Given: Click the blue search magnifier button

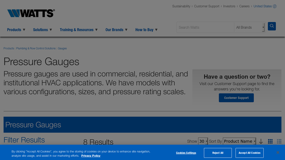Looking at the screenshot, I should coord(272,26).
